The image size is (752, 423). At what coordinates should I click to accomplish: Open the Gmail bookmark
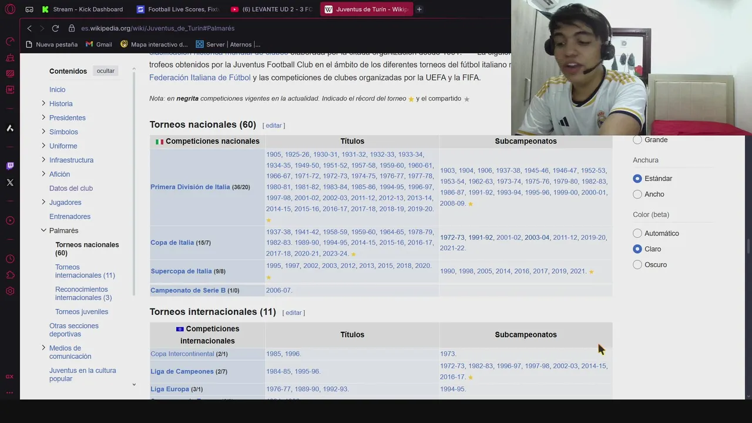coord(99,44)
